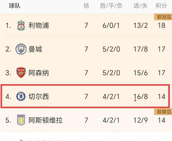Image resolution: width=172 pixels, height=141 pixels.
Task: Open the 曼城 team name
Action: (x=35, y=49)
